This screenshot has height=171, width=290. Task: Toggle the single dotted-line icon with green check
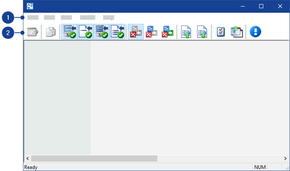click(x=85, y=32)
